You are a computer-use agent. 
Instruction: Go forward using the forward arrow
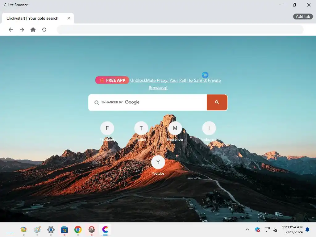point(22,30)
